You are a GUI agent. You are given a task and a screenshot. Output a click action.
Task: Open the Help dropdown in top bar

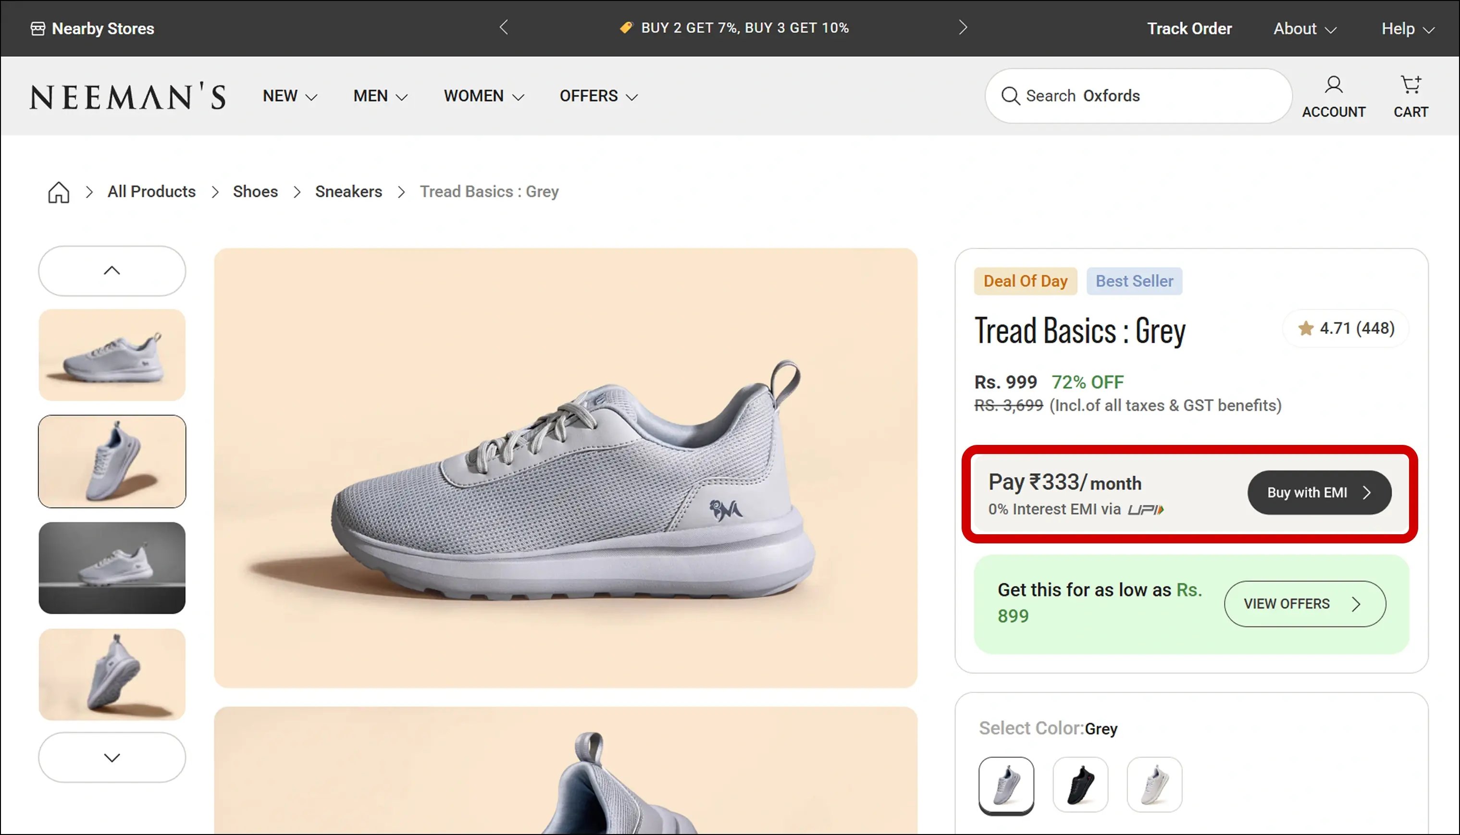(1407, 29)
